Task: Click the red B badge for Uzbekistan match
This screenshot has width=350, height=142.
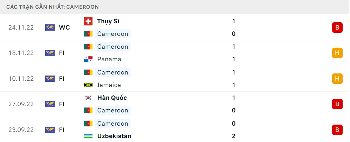Action: point(337,130)
